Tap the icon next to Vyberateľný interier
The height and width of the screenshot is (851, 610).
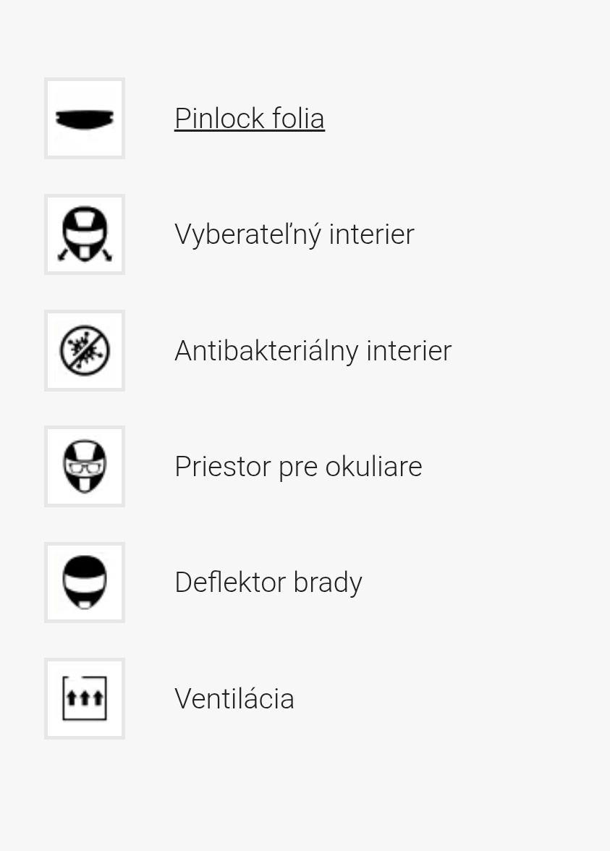pos(85,234)
